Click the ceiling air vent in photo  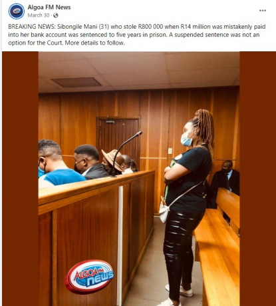click(x=76, y=82)
